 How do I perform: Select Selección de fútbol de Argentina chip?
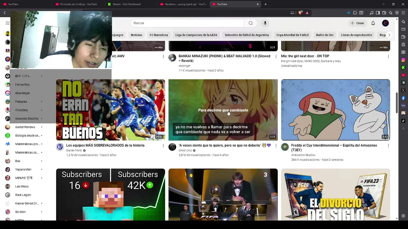click(247, 35)
